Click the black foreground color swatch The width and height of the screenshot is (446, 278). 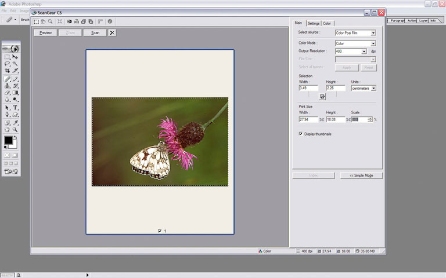9,140
